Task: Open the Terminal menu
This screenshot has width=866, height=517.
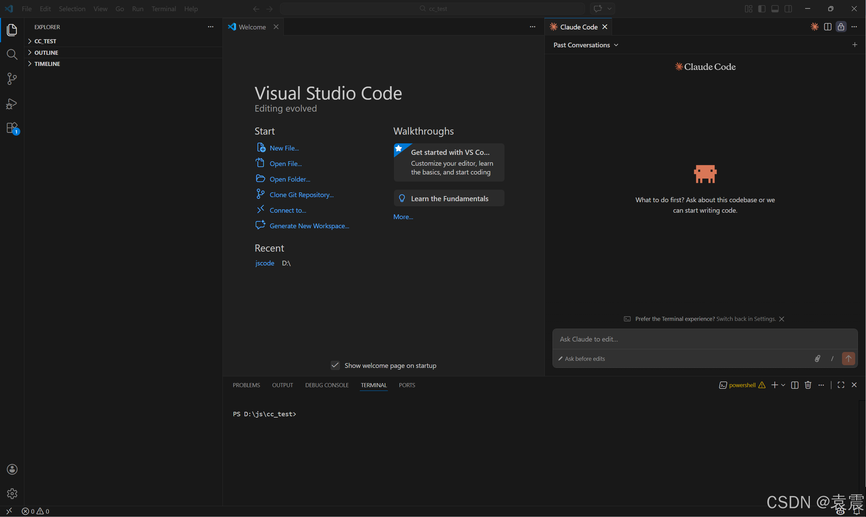Action: click(x=163, y=9)
